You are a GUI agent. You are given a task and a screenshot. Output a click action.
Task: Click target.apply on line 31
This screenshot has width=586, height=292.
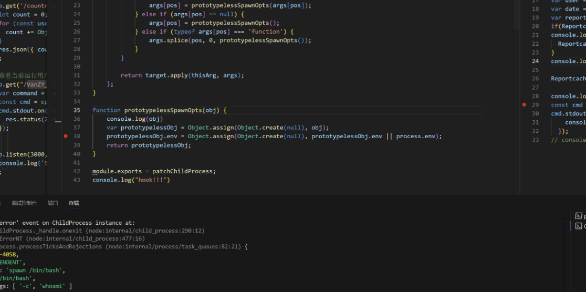166,75
